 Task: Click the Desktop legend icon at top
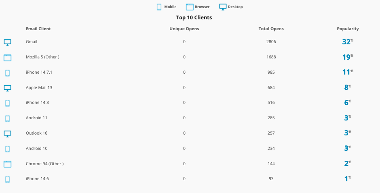[x=223, y=7]
